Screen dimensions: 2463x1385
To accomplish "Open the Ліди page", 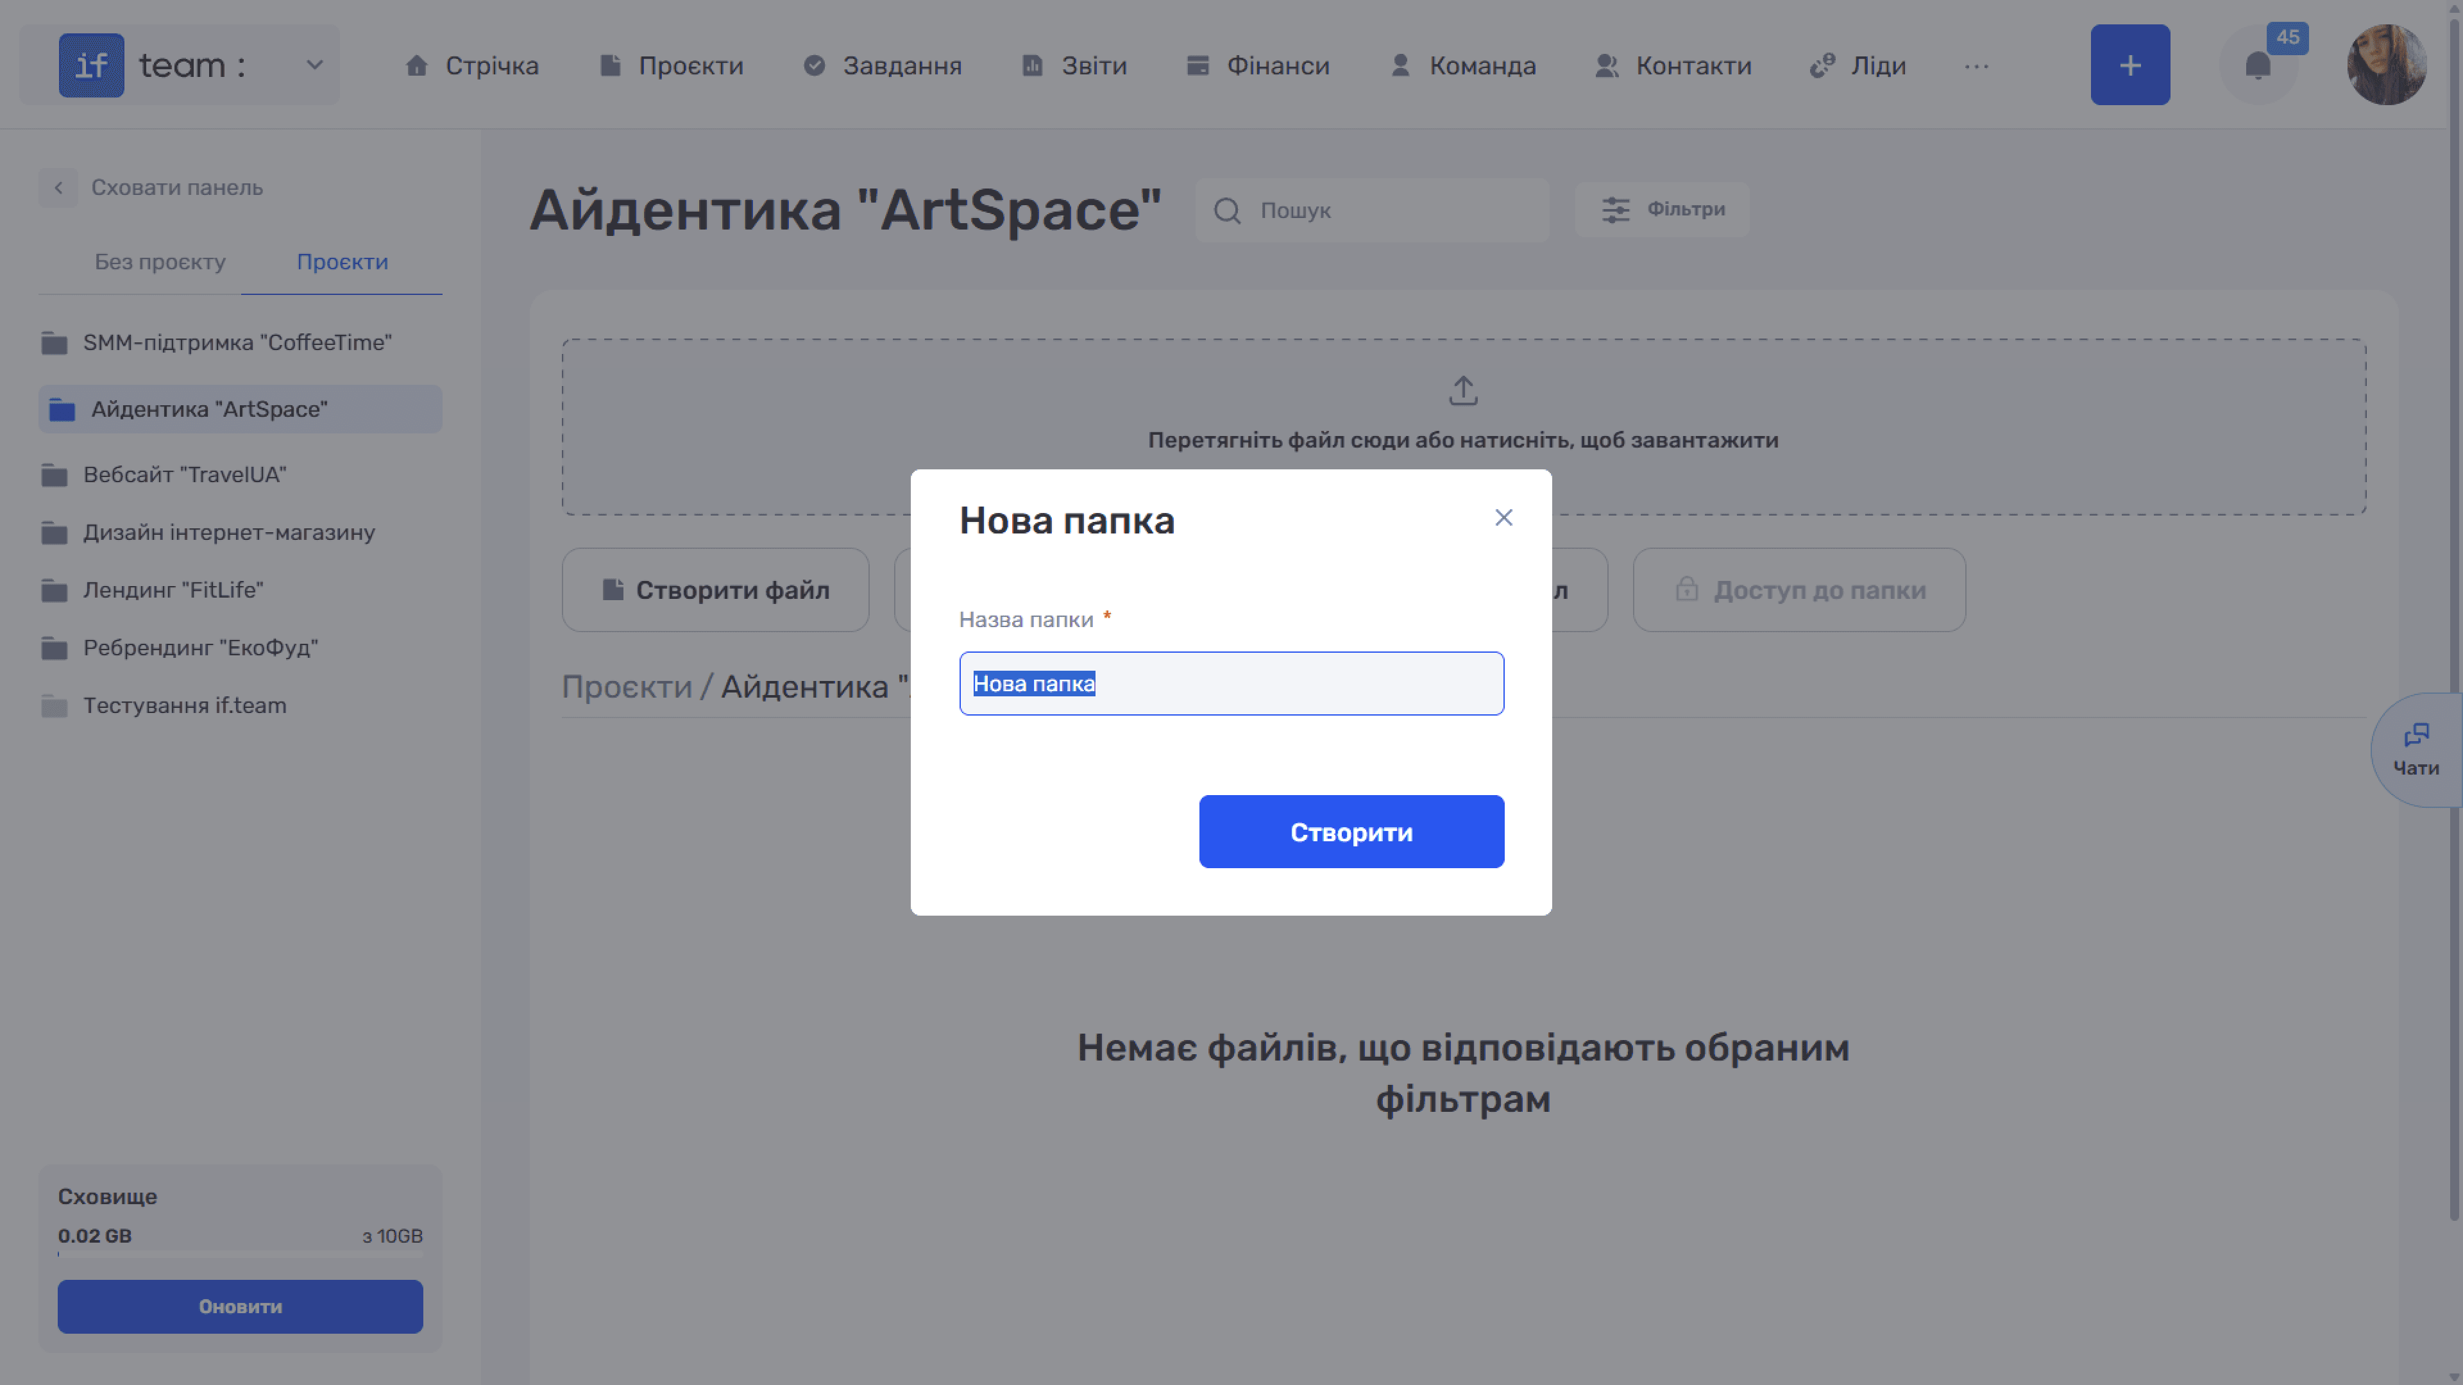I will click(1858, 65).
